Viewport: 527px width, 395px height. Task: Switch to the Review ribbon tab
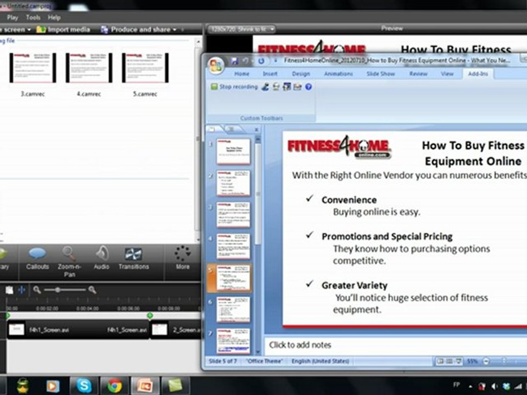418,74
